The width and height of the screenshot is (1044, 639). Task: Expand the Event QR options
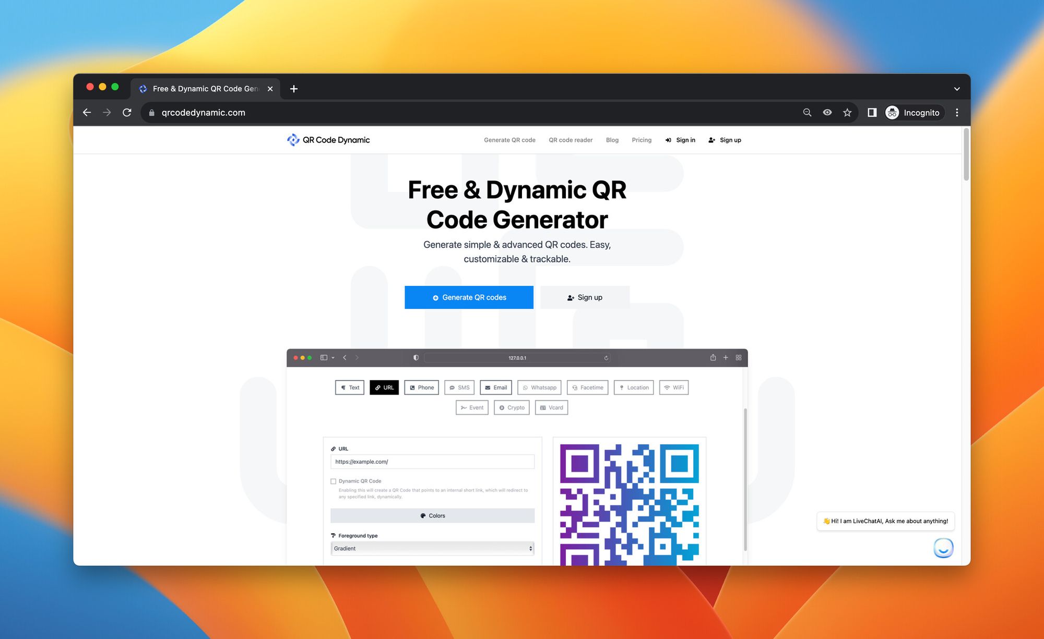coord(470,407)
